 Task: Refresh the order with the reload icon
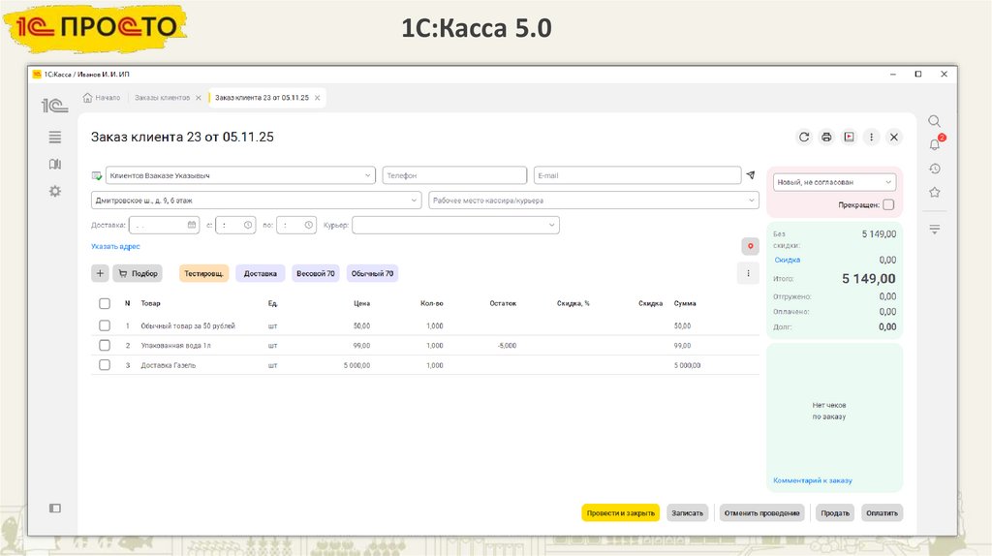click(x=803, y=137)
